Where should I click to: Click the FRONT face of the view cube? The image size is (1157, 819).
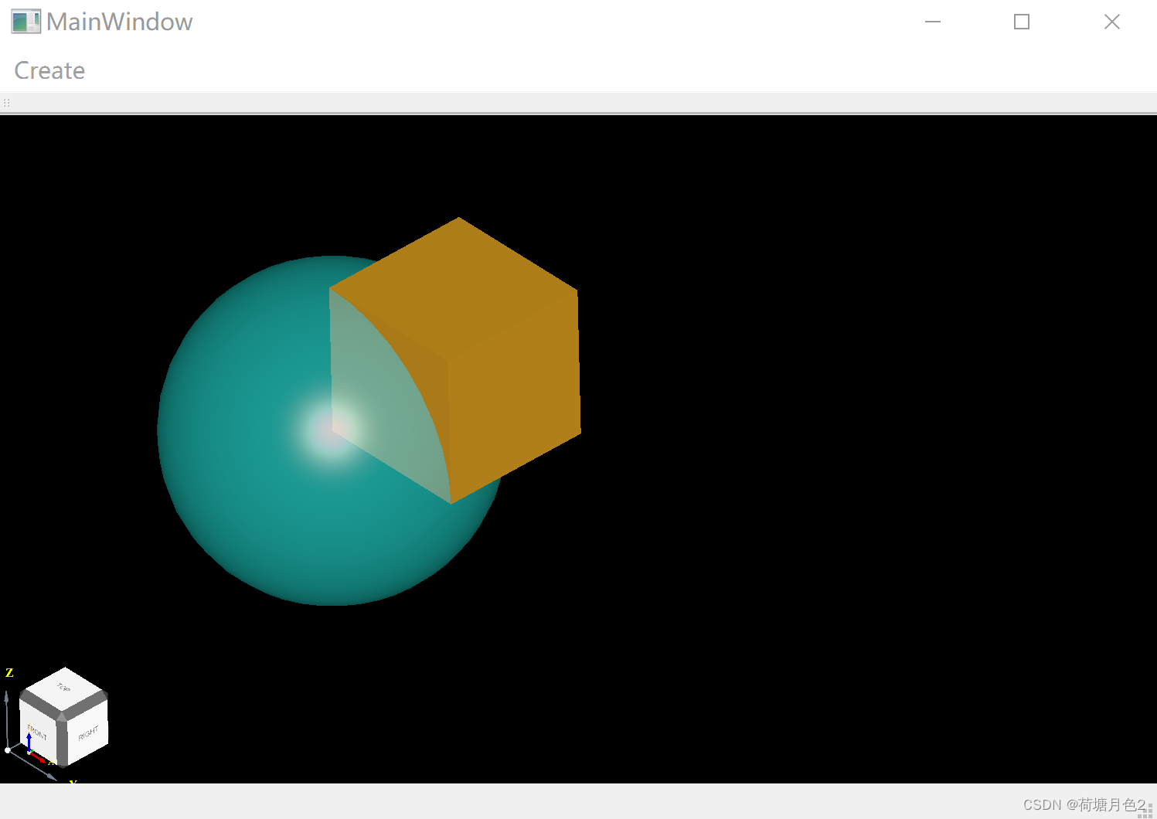click(38, 732)
